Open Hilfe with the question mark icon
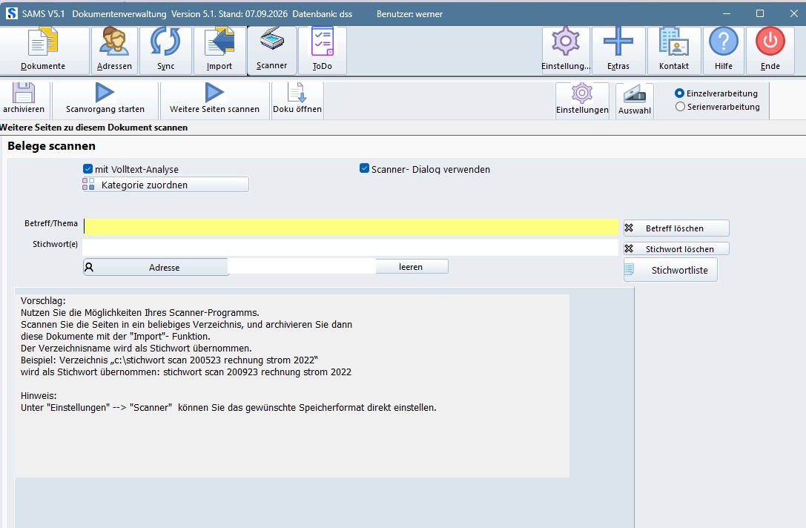 (x=723, y=50)
